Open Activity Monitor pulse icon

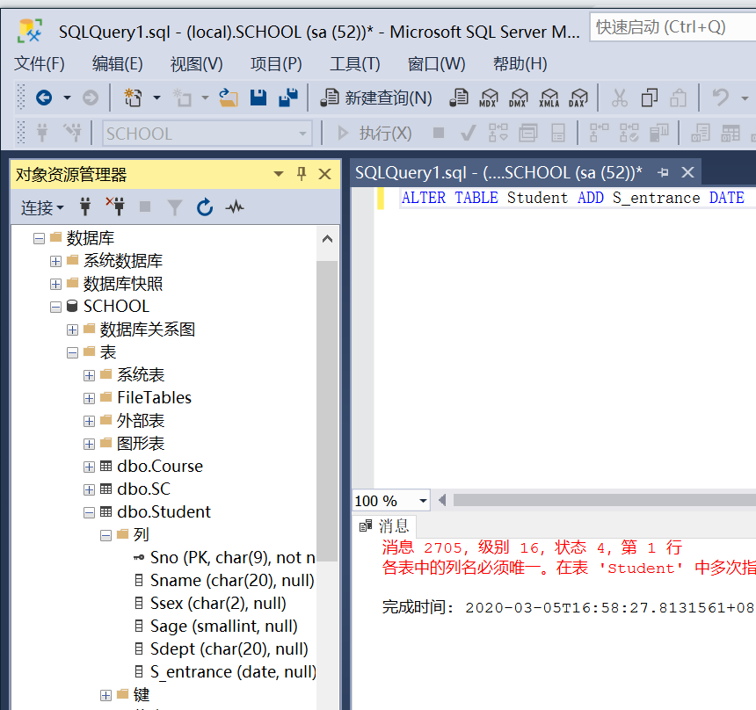click(x=235, y=207)
